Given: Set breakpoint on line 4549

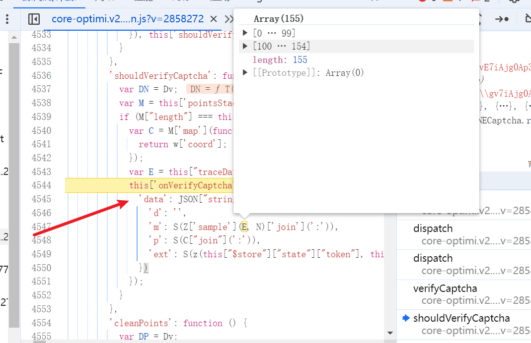Looking at the screenshot, I should (x=41, y=254).
